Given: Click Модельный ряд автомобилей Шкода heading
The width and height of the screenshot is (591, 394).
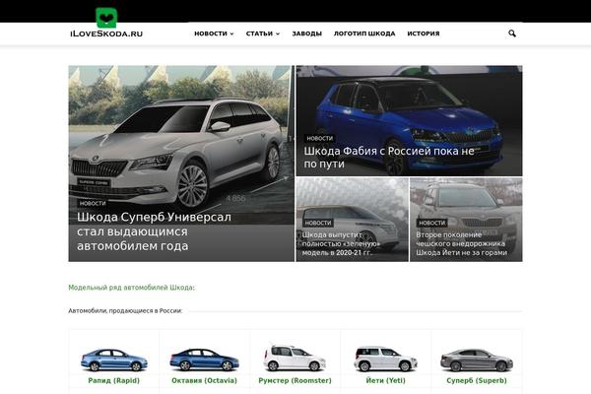Looking at the screenshot, I should coord(132,288).
